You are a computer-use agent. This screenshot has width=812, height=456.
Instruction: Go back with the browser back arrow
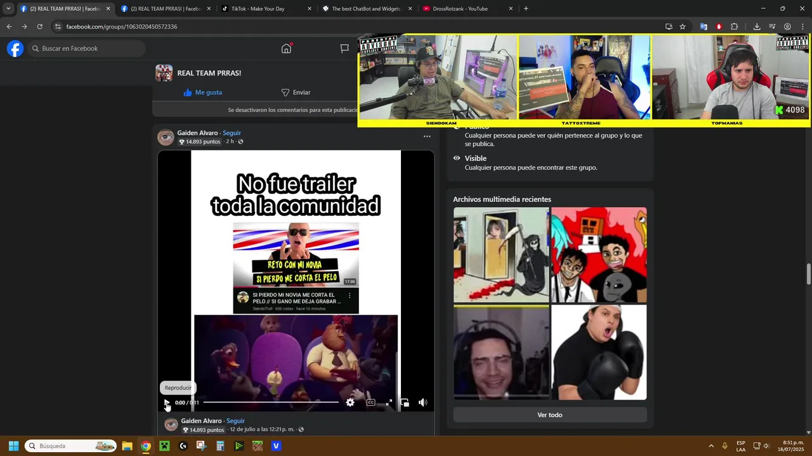9,27
